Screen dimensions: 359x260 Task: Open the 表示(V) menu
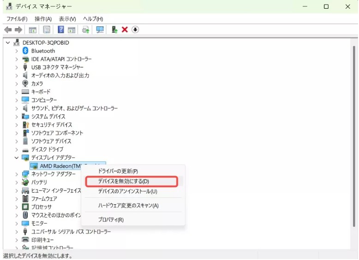67,19
